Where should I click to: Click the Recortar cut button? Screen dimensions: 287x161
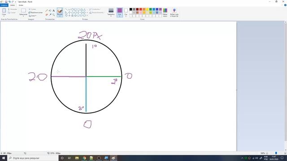[x=12, y=9]
